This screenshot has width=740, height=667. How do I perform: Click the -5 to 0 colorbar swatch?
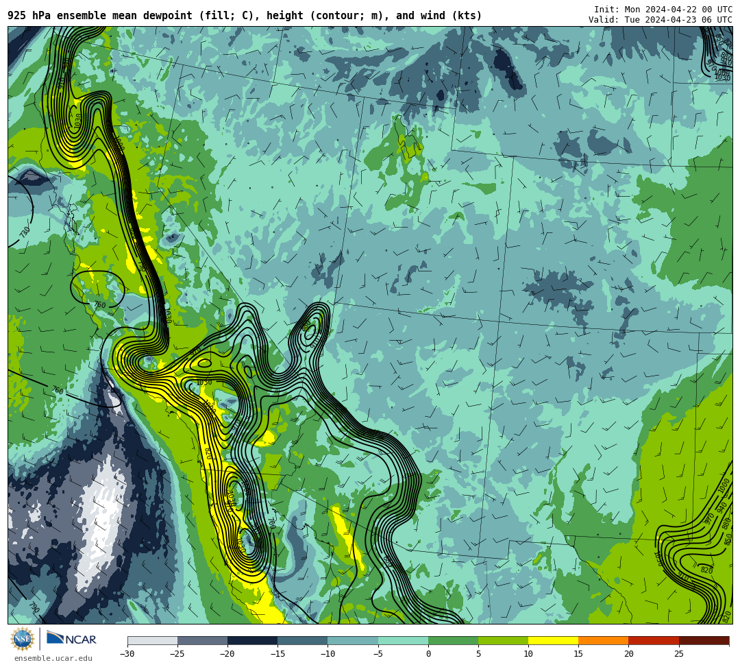pos(403,640)
